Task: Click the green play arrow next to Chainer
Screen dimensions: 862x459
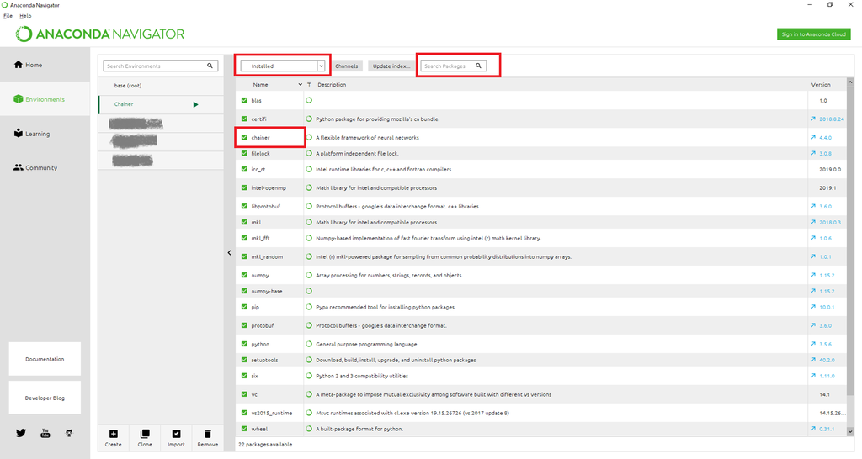Action: (x=195, y=104)
